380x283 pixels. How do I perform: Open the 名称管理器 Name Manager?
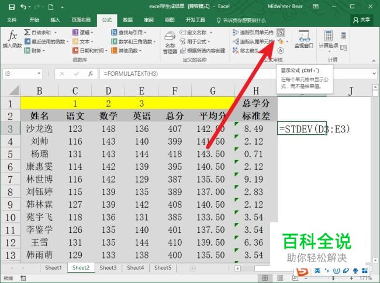[x=170, y=43]
